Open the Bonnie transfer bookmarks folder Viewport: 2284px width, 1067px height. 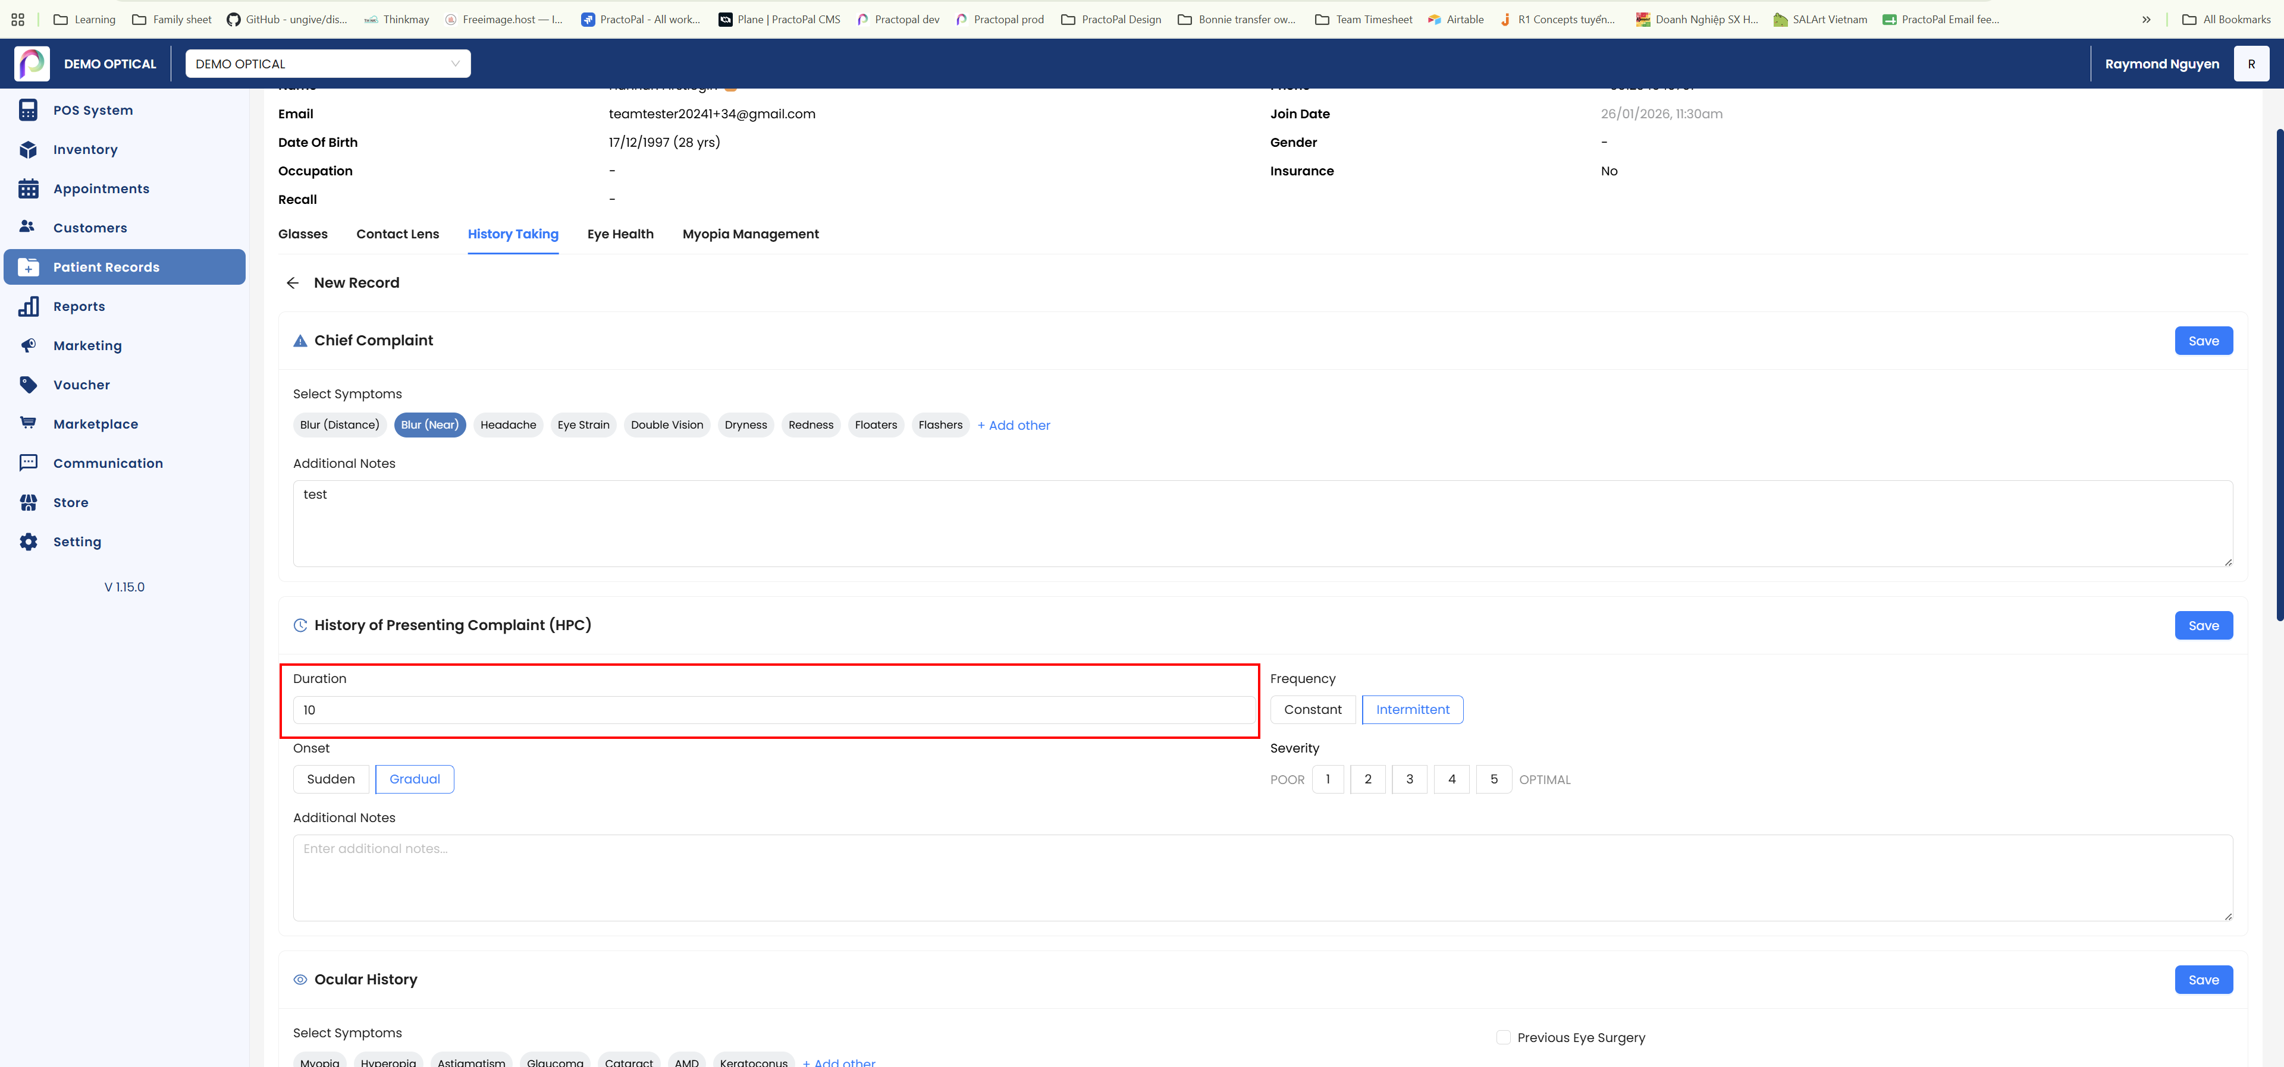(x=1237, y=20)
